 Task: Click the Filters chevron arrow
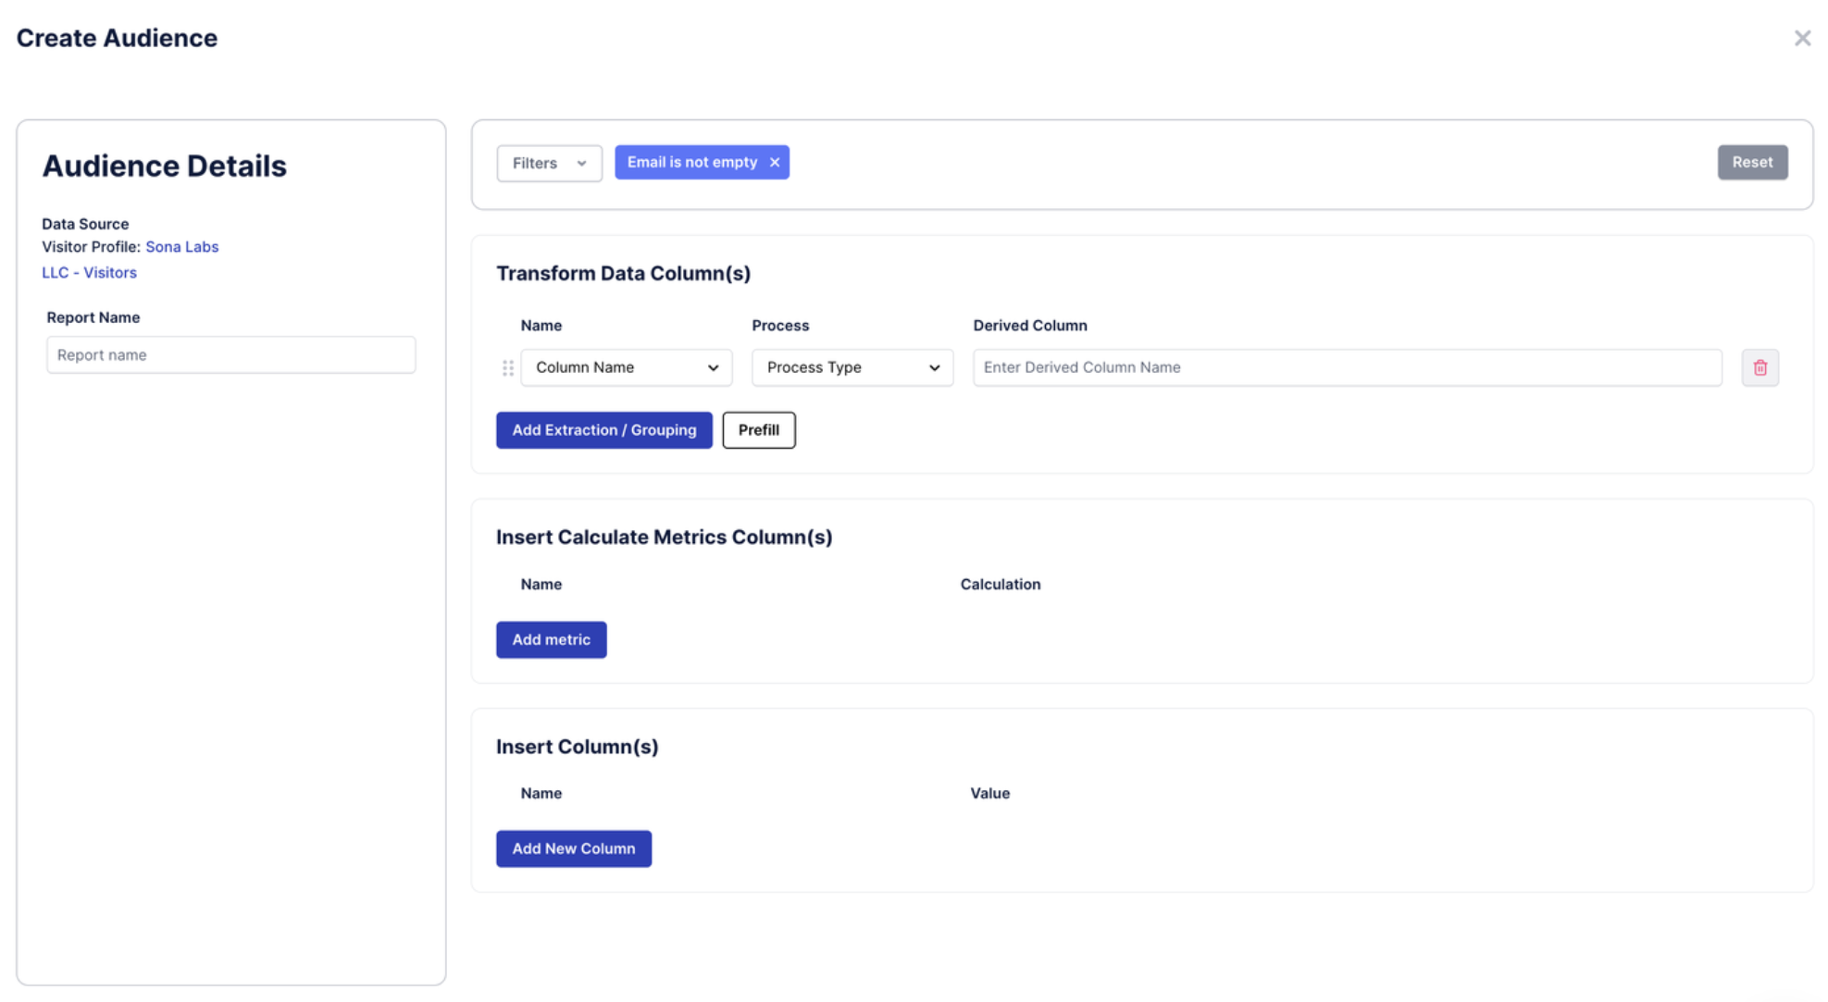click(581, 163)
